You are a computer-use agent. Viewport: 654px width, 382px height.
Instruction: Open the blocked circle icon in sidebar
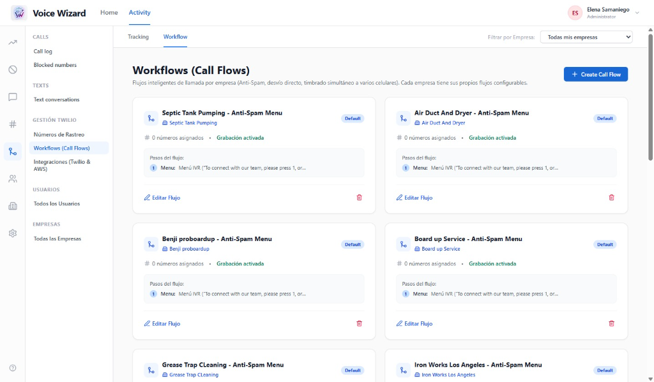tap(13, 70)
